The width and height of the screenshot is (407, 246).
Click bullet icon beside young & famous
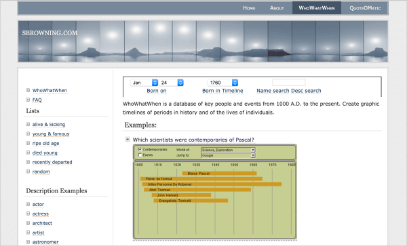pos(28,134)
